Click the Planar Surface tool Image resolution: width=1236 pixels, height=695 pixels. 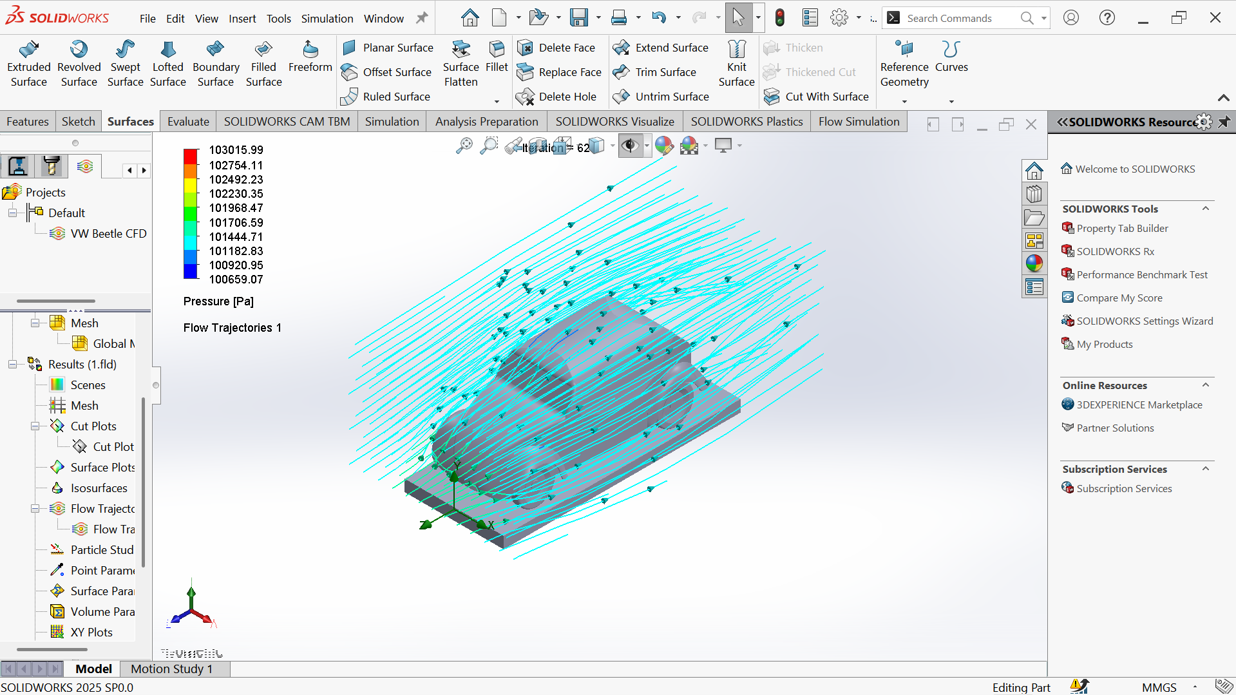pos(388,48)
